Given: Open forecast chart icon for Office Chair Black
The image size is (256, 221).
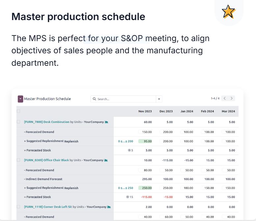Looking at the screenshot, I should (x=106, y=160).
